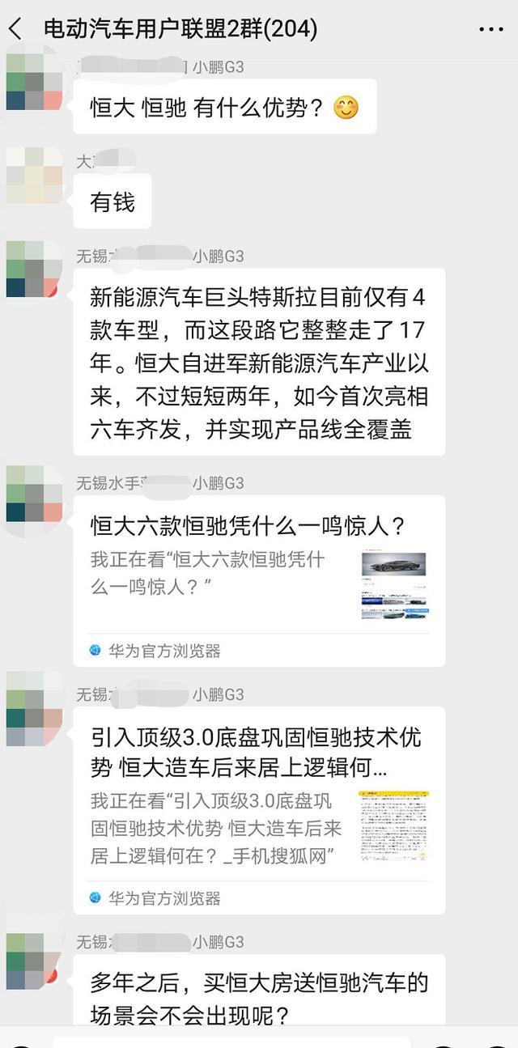
Task: Tap the Huawei browser icon under 恒大六款恒驰 card
Action: click(x=96, y=651)
